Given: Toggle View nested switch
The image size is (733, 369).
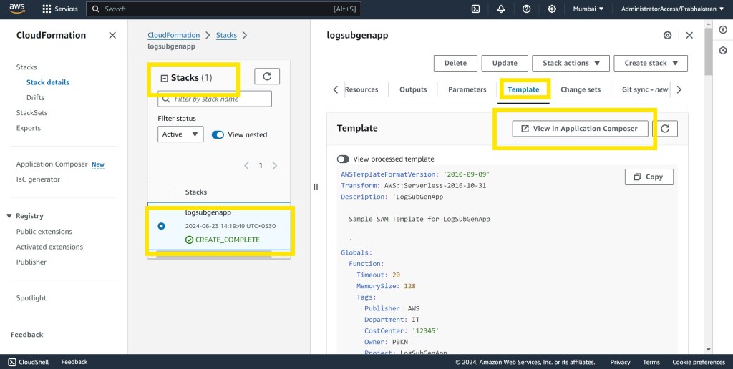Looking at the screenshot, I should pos(218,134).
